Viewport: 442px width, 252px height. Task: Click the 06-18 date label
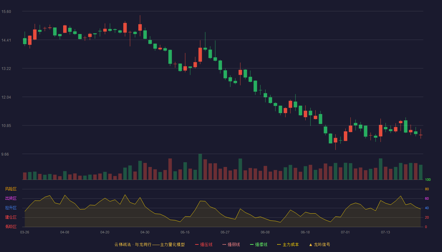[305, 232]
